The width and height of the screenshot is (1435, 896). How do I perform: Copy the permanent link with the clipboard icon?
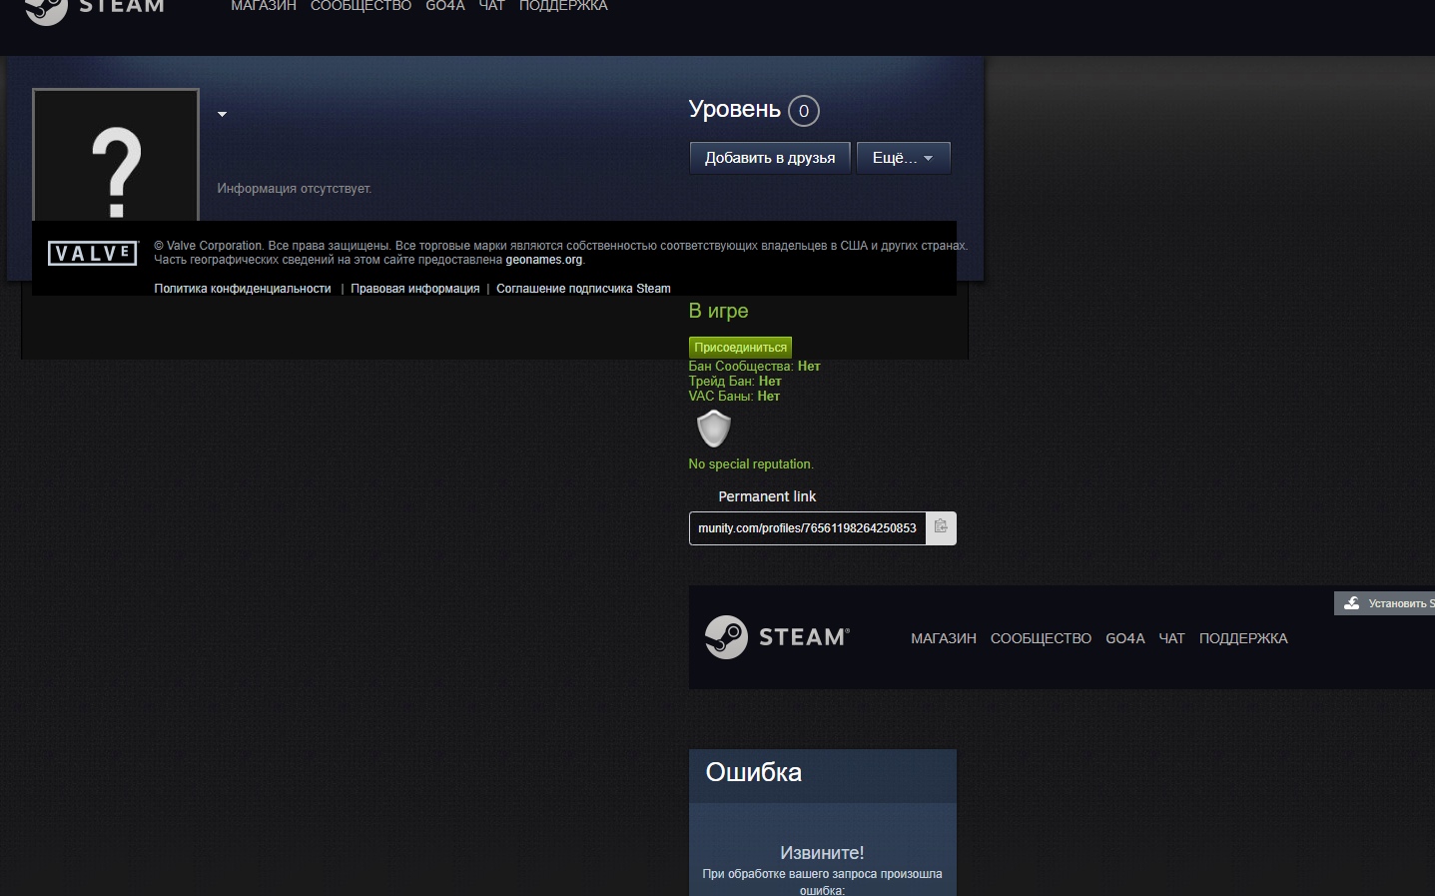(941, 527)
